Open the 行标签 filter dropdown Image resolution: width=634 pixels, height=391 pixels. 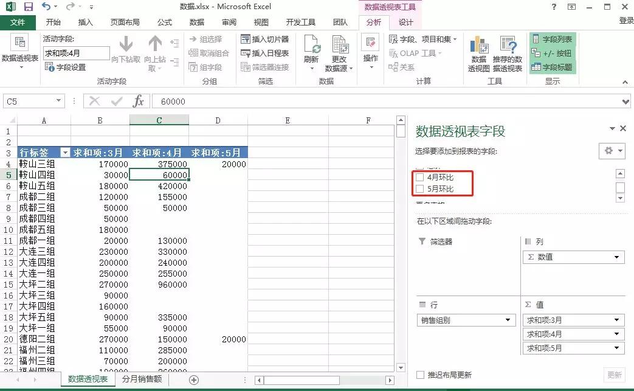pyautogui.click(x=65, y=153)
